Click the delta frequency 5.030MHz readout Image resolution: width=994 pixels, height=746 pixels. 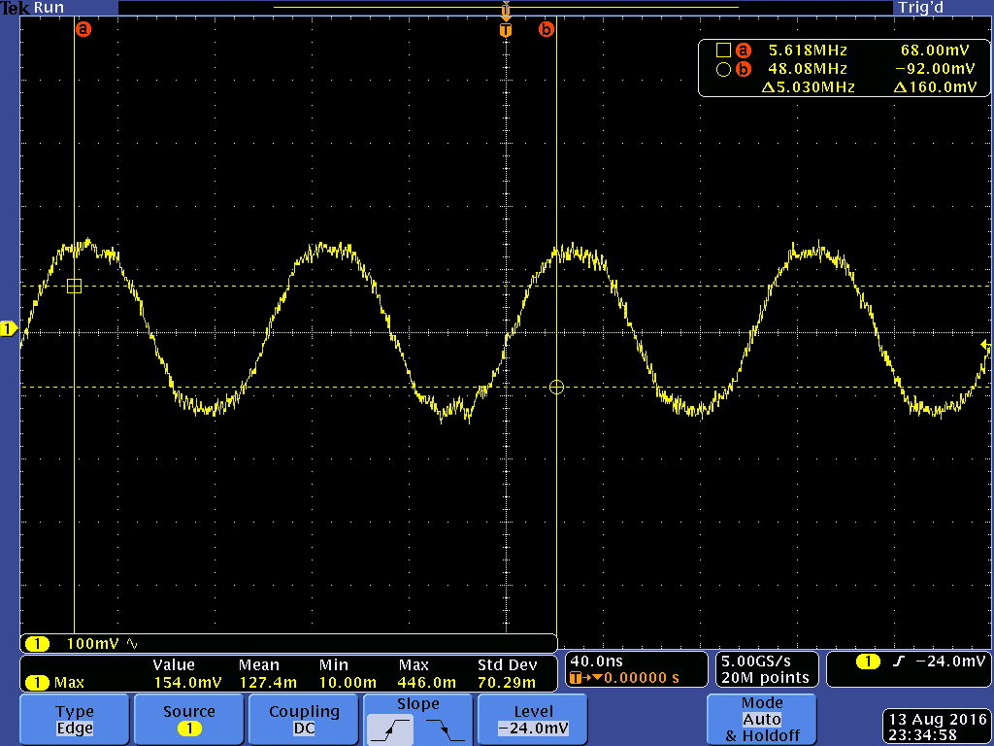point(809,87)
